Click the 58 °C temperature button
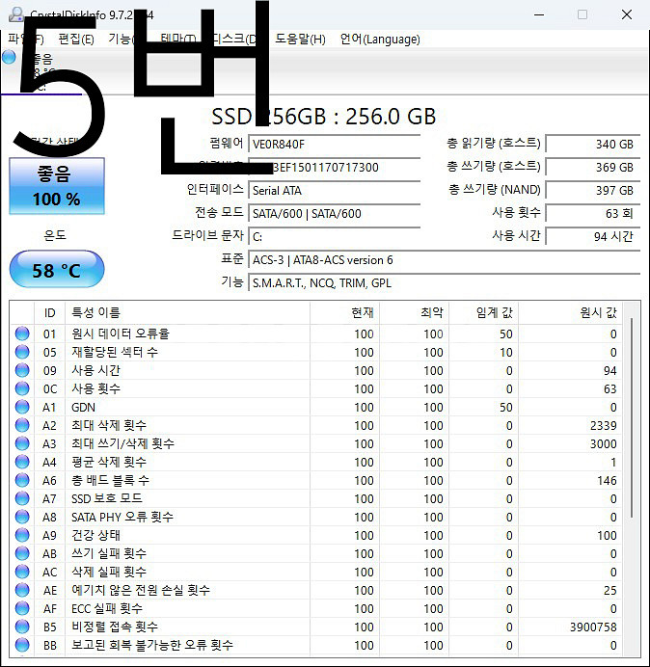The width and height of the screenshot is (650, 667). [57, 270]
